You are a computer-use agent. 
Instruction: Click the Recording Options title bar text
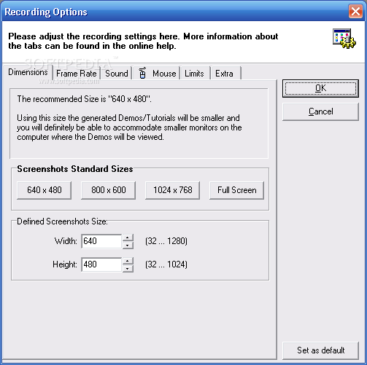[x=46, y=12]
